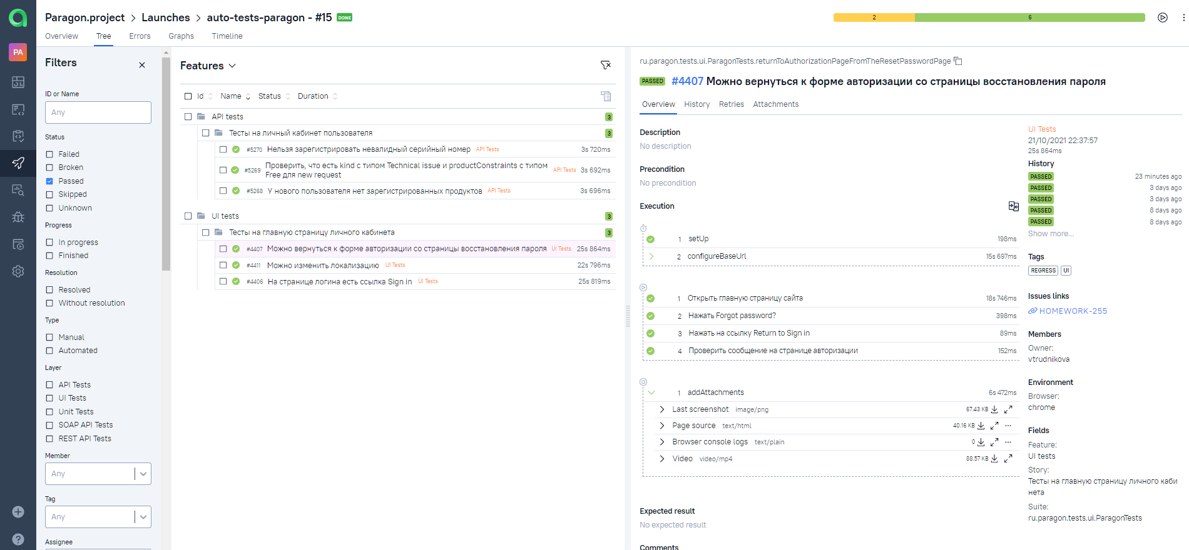1189x550 pixels.
Task: Open the launch more options menu
Action: (x=1183, y=17)
